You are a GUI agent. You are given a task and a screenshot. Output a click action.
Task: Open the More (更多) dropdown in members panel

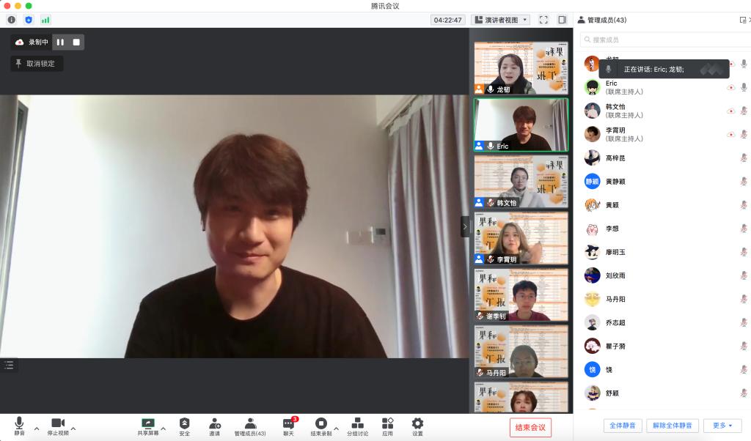[722, 426]
